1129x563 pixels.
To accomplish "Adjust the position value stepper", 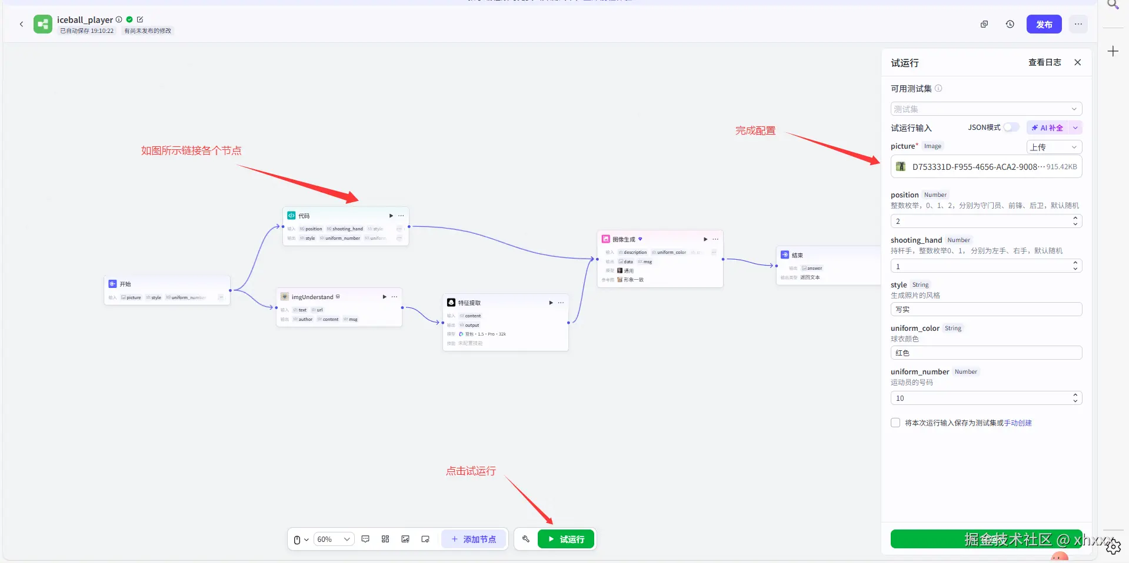I will tap(1075, 221).
